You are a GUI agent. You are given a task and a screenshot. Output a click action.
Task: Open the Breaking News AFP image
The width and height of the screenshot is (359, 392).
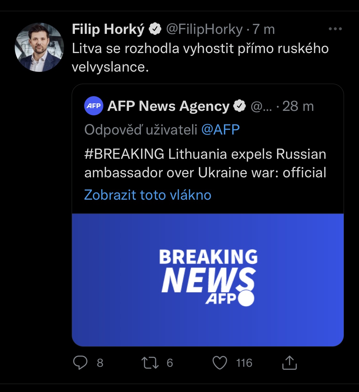pos(208,280)
